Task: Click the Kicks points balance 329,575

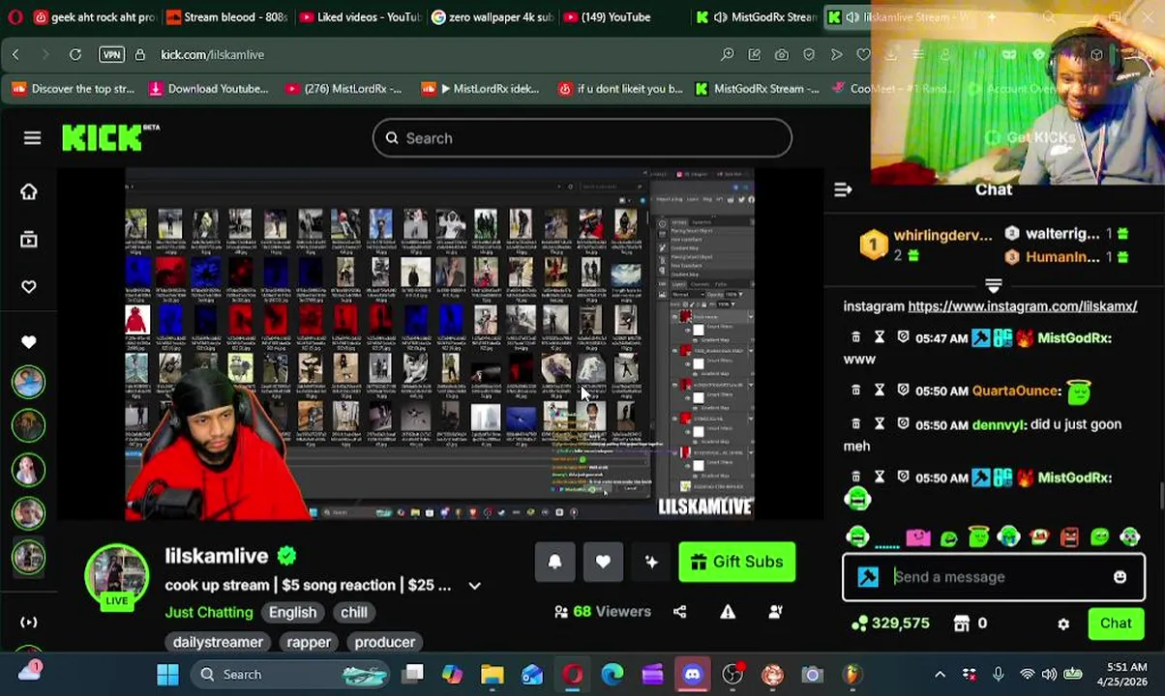Action: 890,623
